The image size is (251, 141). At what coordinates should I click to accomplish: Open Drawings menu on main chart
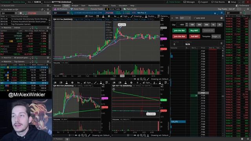pos(136,16)
